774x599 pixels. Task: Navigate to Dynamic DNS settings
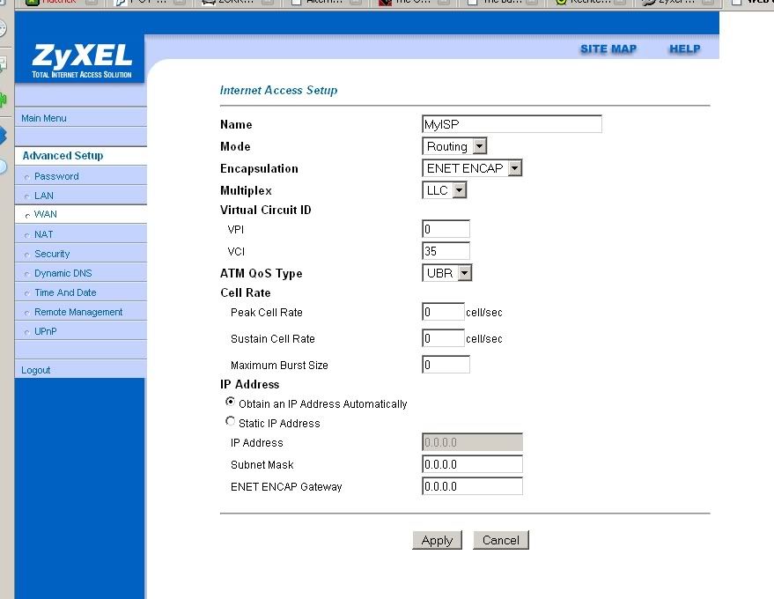pos(63,273)
